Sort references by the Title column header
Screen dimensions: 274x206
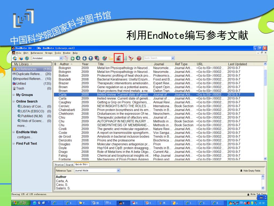point(124,64)
